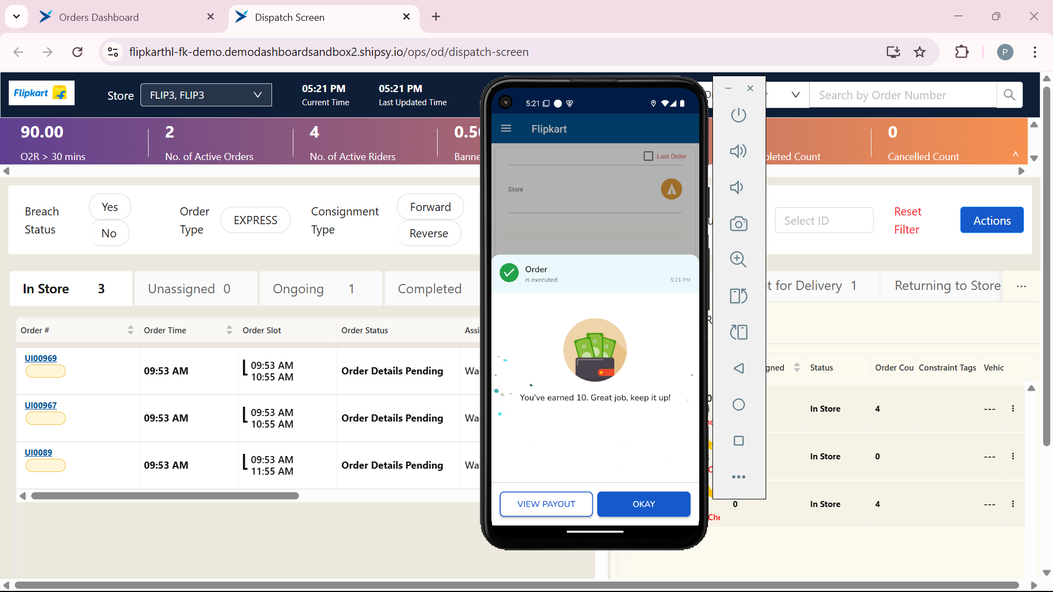This screenshot has width=1053, height=592.
Task: Open emulator extended controls (three dots)
Action: (739, 477)
